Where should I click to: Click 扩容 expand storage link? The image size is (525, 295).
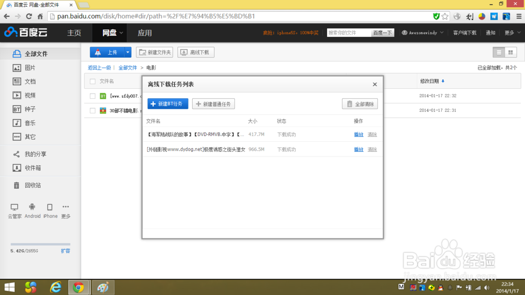(66, 251)
